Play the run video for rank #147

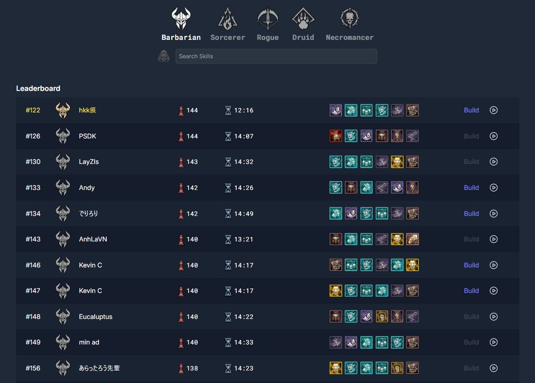493,291
